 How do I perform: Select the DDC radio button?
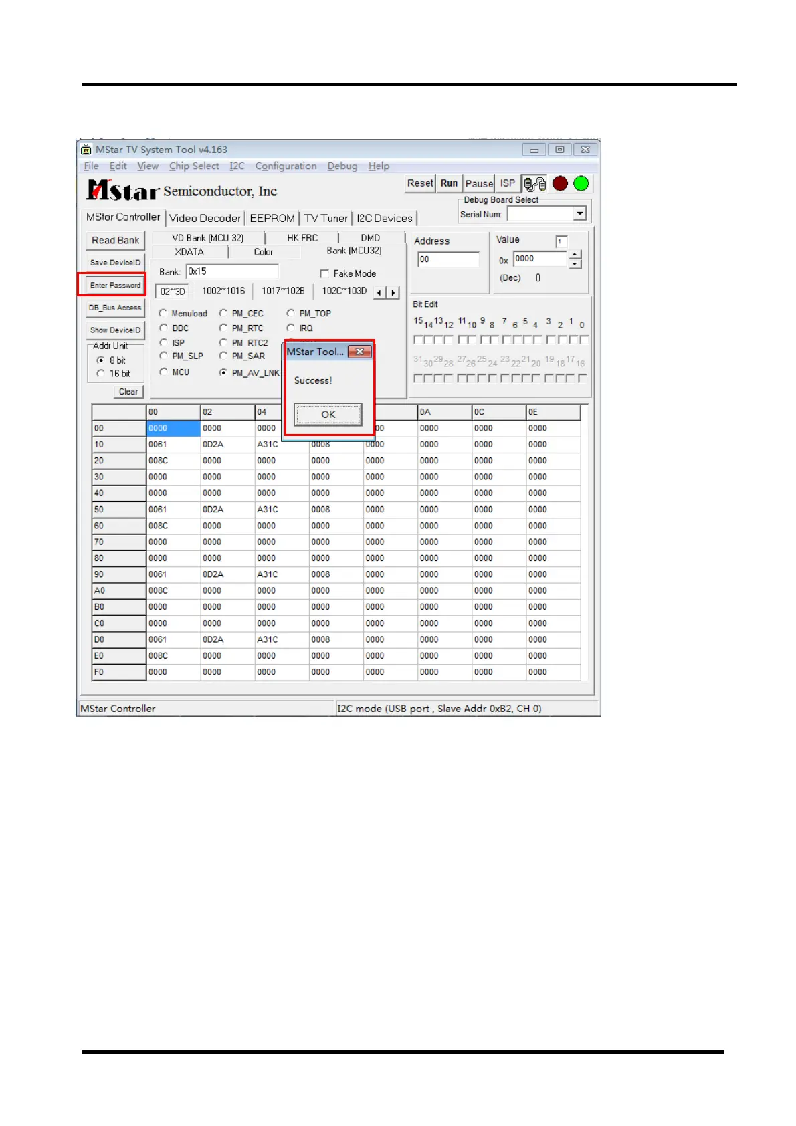pyautogui.click(x=163, y=328)
